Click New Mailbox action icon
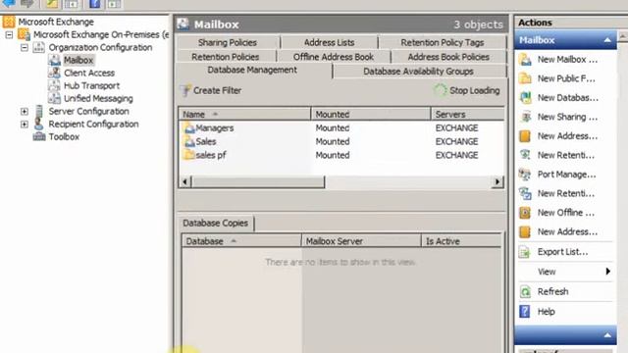Screen dimensions: 628x353 [x=525, y=60]
